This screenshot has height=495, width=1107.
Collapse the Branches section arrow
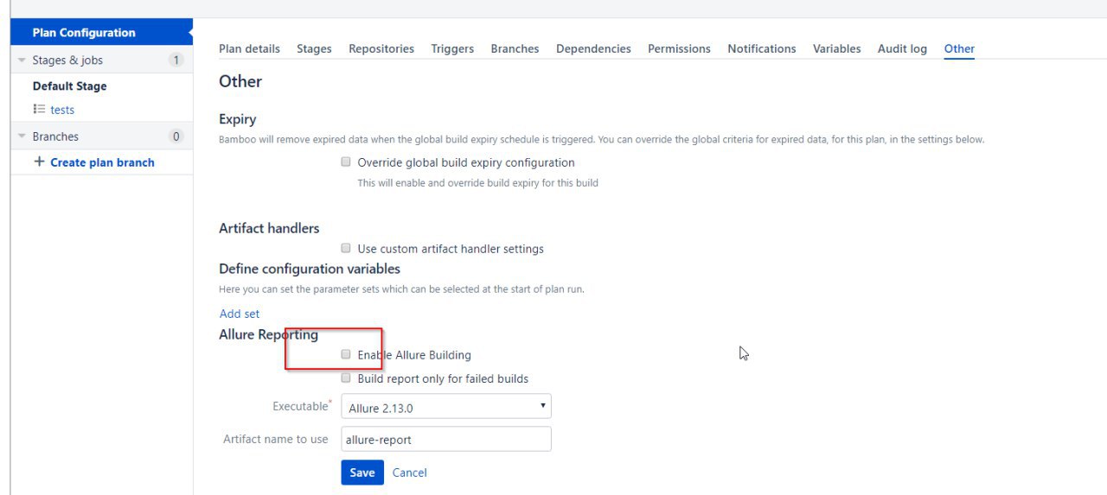tap(22, 136)
